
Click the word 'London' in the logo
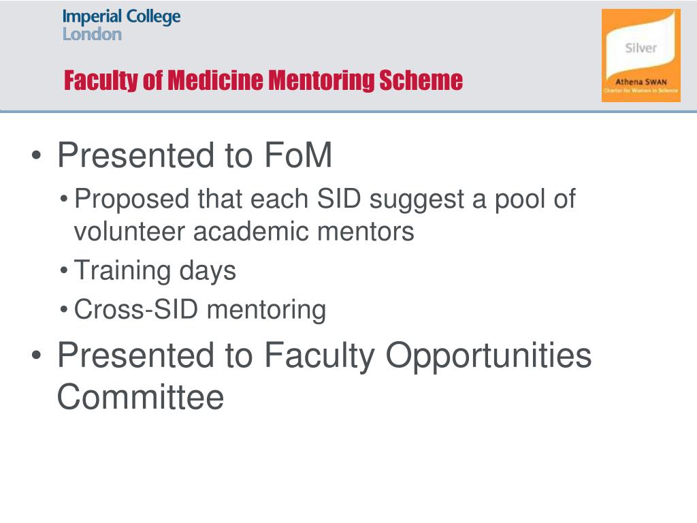(92, 34)
